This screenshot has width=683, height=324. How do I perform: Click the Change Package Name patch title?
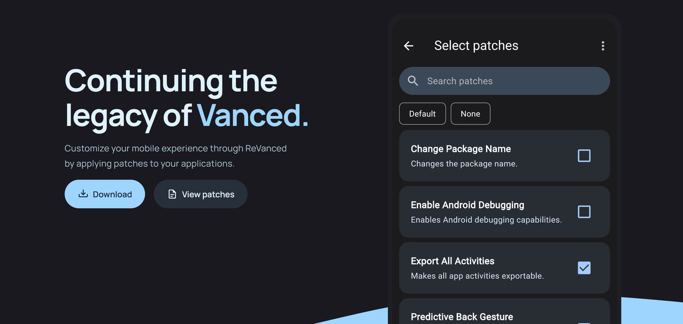pyautogui.click(x=461, y=149)
